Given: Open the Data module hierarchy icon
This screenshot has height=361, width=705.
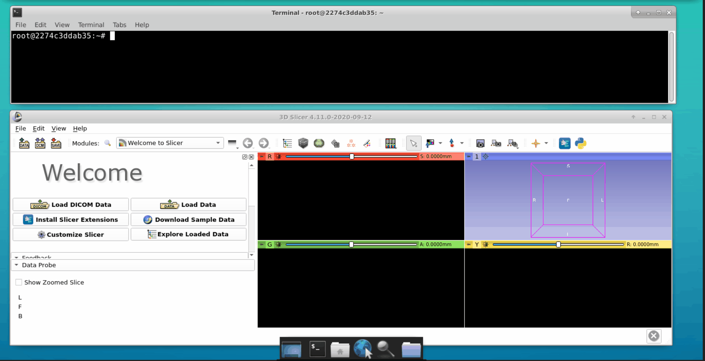Looking at the screenshot, I should [287, 143].
